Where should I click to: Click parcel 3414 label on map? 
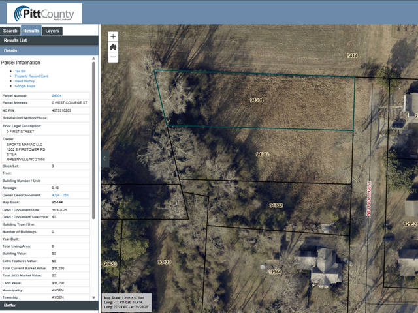352,55
